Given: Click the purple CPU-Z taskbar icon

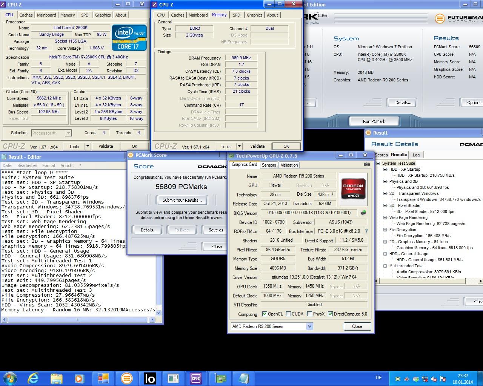Looking at the screenshot, I should click(x=195, y=378).
